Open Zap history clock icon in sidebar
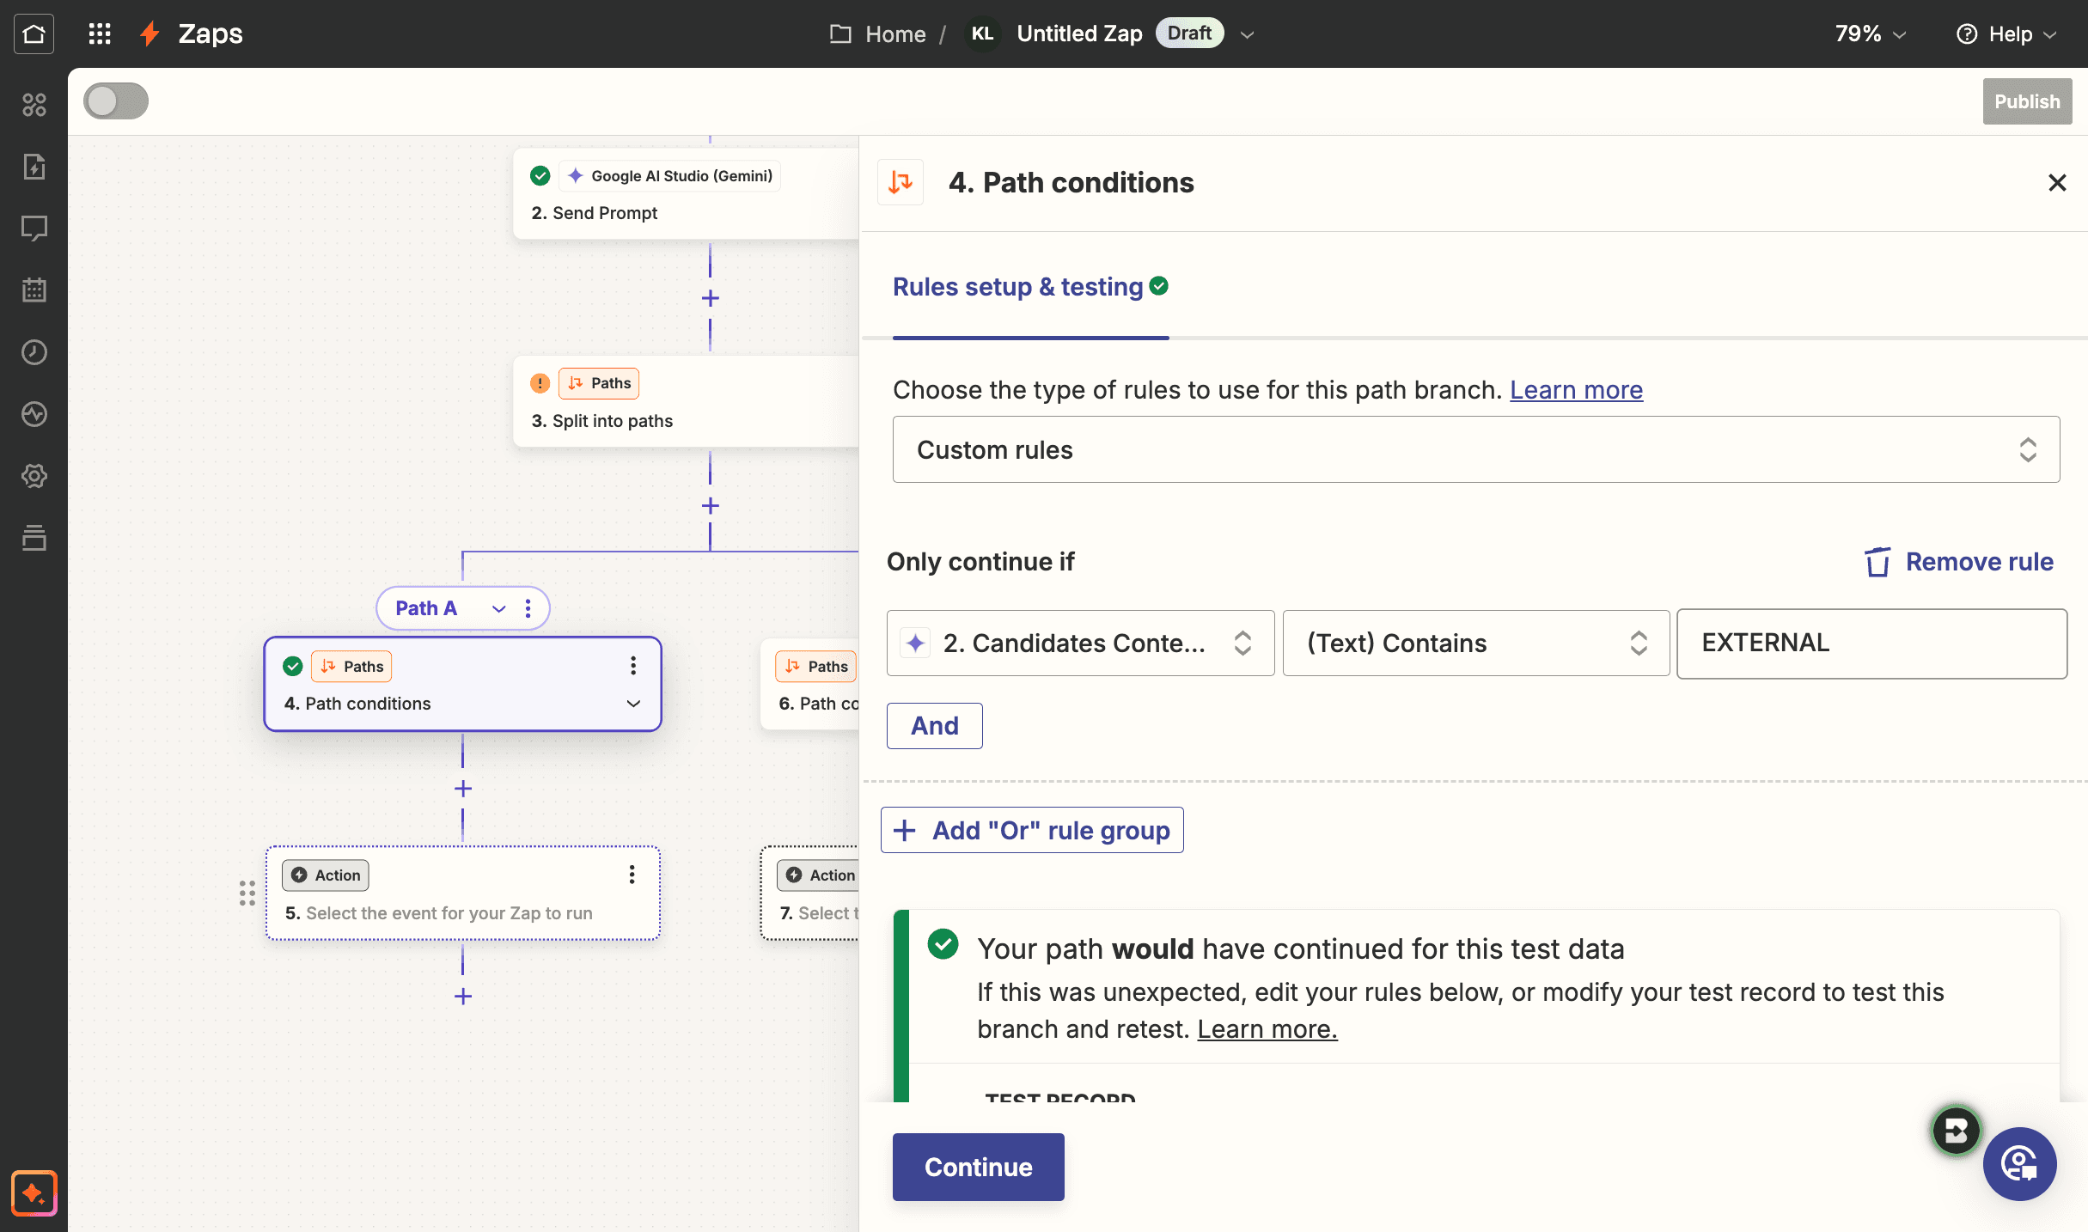 click(x=34, y=352)
